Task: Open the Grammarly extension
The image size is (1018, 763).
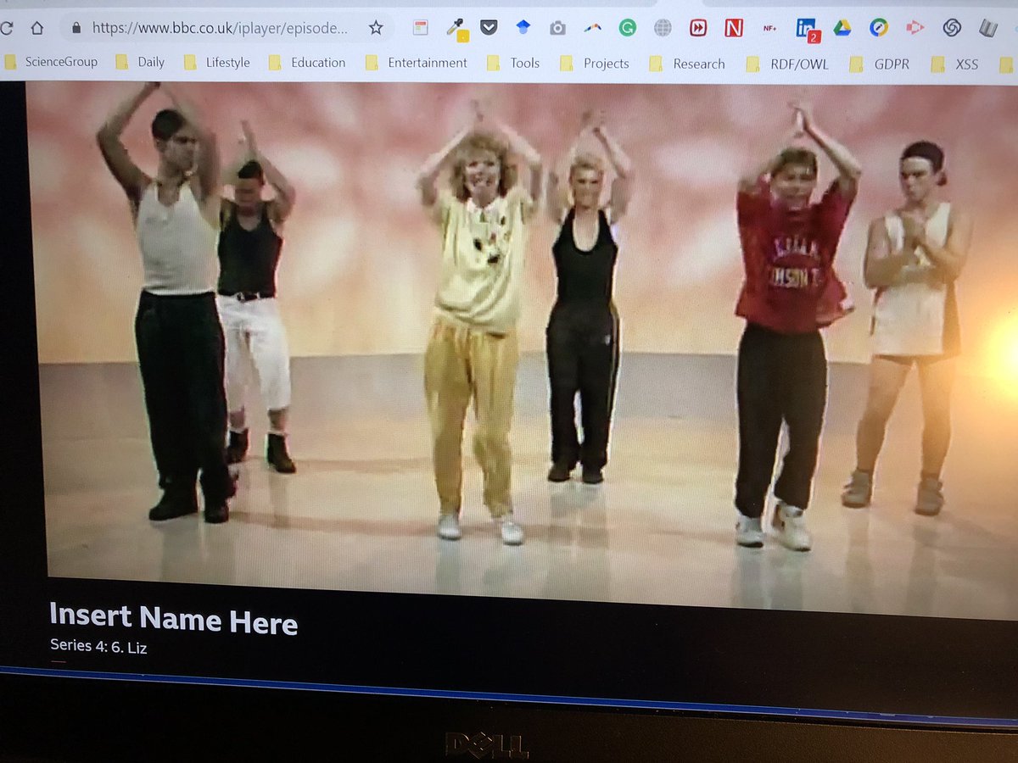Action: coord(628,27)
